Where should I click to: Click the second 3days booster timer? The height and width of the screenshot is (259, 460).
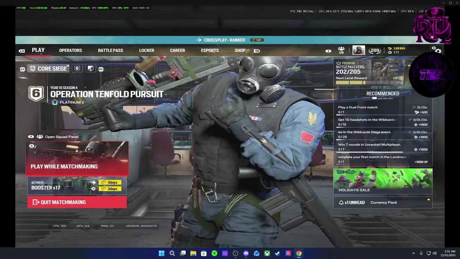[110, 189]
